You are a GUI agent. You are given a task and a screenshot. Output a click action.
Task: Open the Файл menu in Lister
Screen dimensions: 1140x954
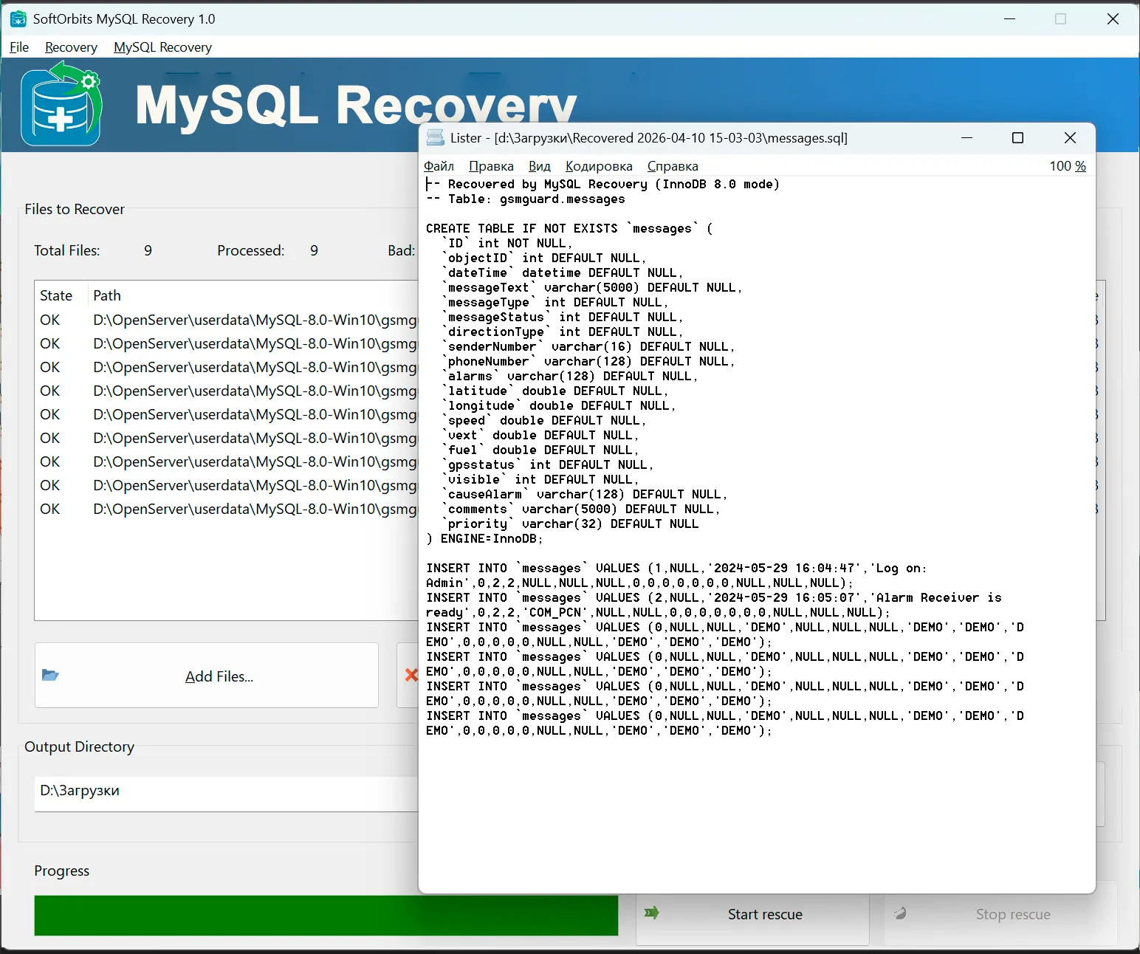tap(439, 166)
